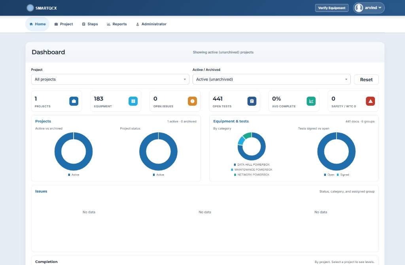This screenshot has width=405, height=265.
Task: Click the arvind username label
Action: click(371, 8)
